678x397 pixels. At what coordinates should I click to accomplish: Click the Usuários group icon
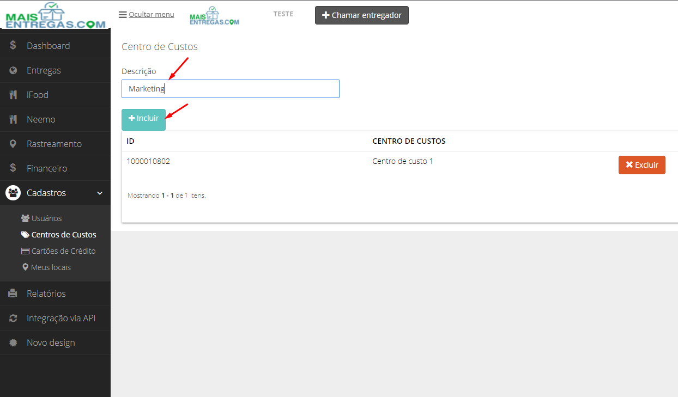(x=25, y=218)
